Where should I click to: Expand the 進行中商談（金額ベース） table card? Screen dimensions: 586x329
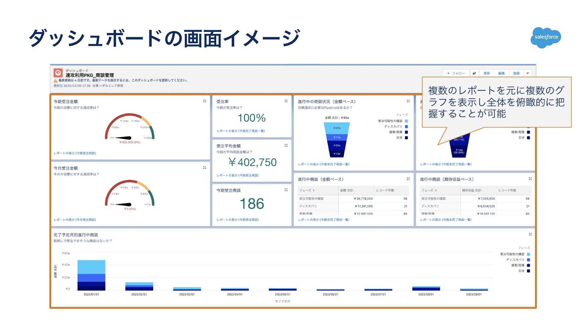pyautogui.click(x=408, y=179)
